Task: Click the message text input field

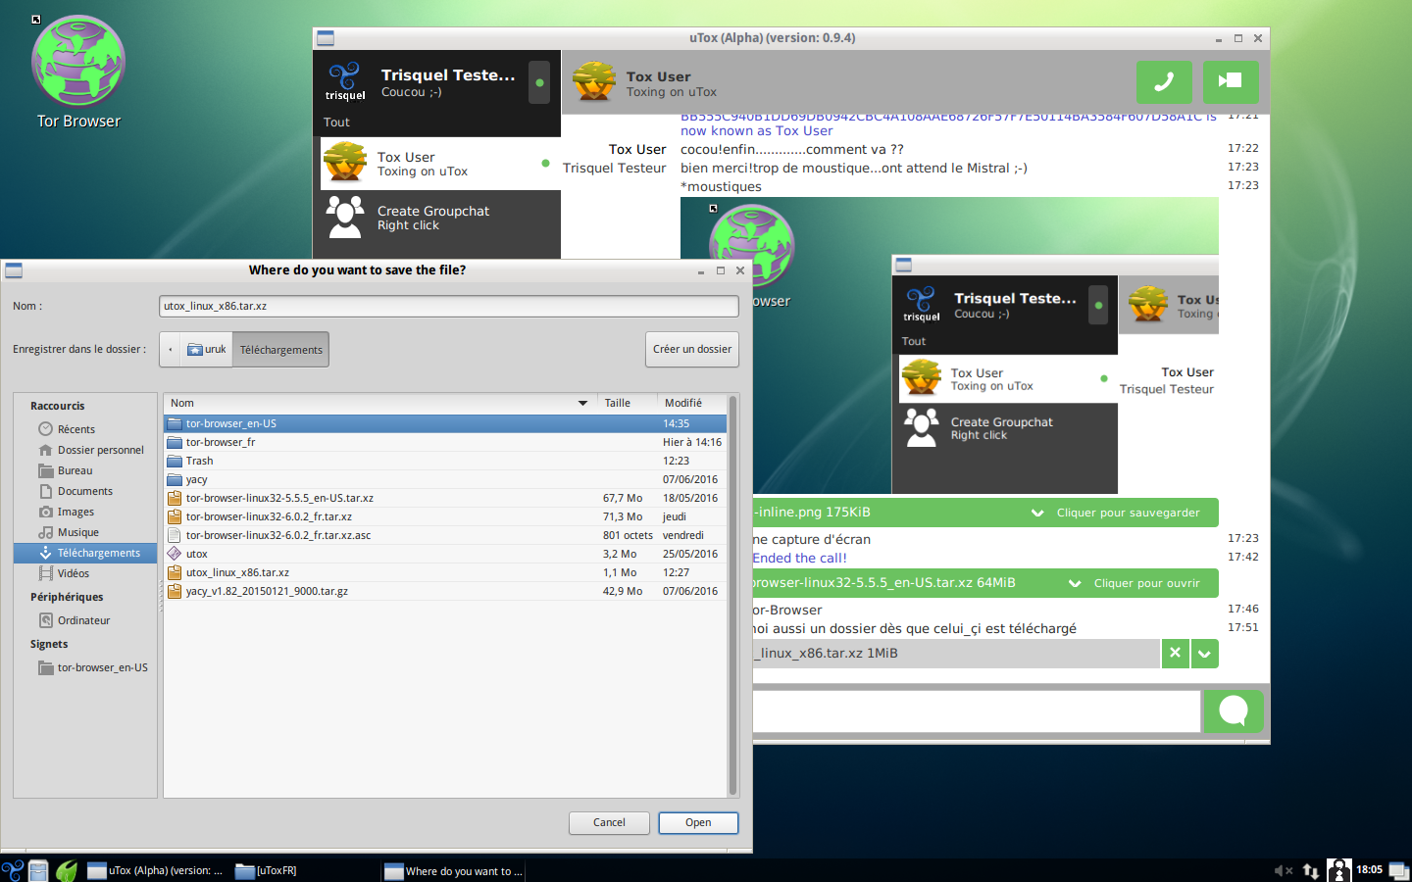Action: (x=976, y=711)
